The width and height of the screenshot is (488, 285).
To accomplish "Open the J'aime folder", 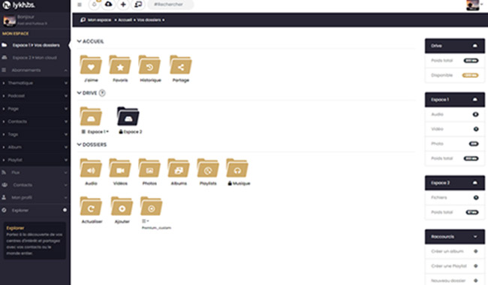I will tap(91, 65).
